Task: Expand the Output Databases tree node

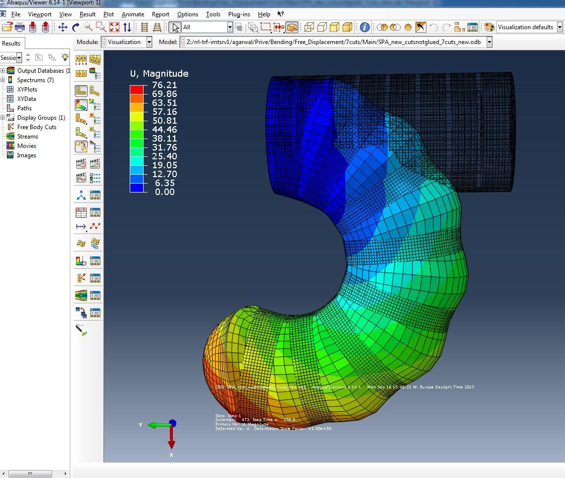Action: [2, 71]
